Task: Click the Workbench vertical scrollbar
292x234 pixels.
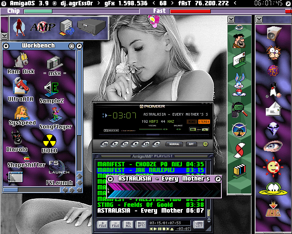Action: (x=79, y=111)
